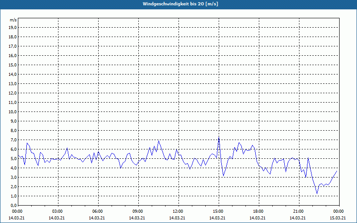Click the '8,0' y-axis value
Screen dimensions: 357x223
coord(14,131)
